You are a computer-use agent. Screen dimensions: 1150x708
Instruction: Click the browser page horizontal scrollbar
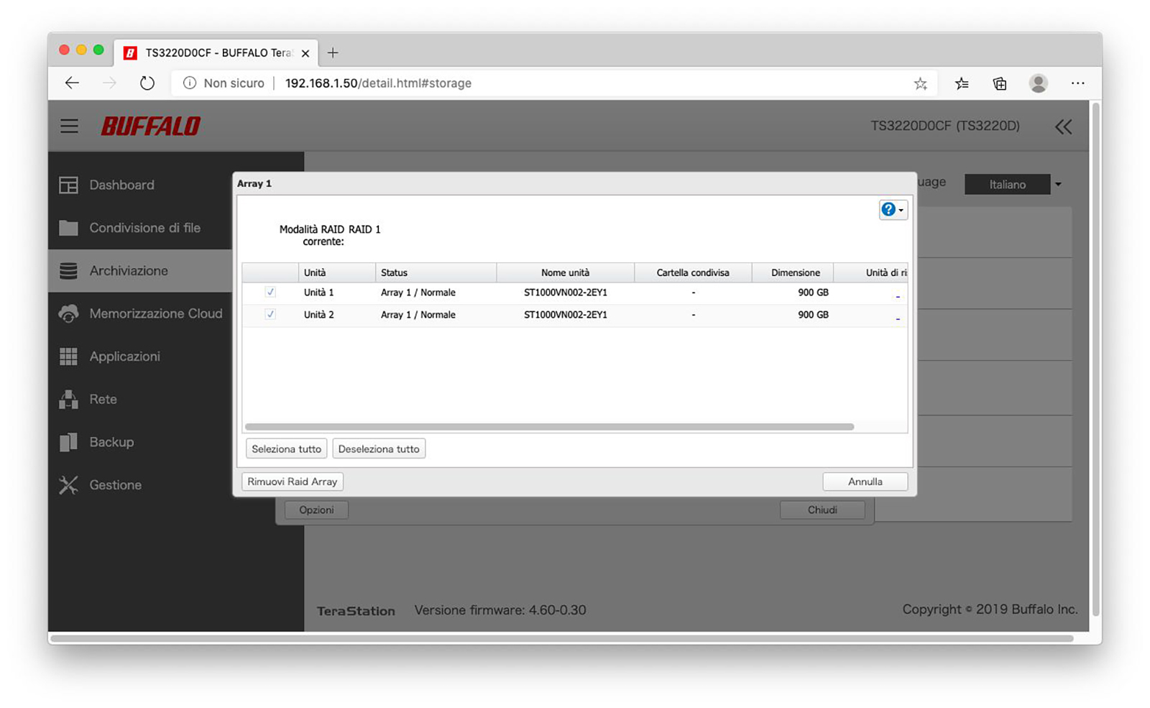tap(562, 638)
